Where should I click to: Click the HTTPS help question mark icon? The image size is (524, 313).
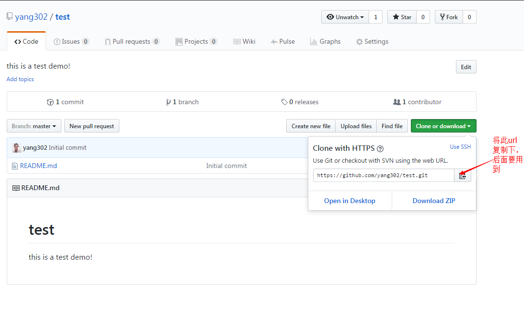click(380, 149)
